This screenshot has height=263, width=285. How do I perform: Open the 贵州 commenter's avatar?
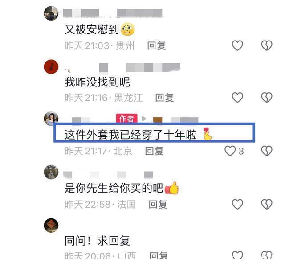(51, 13)
